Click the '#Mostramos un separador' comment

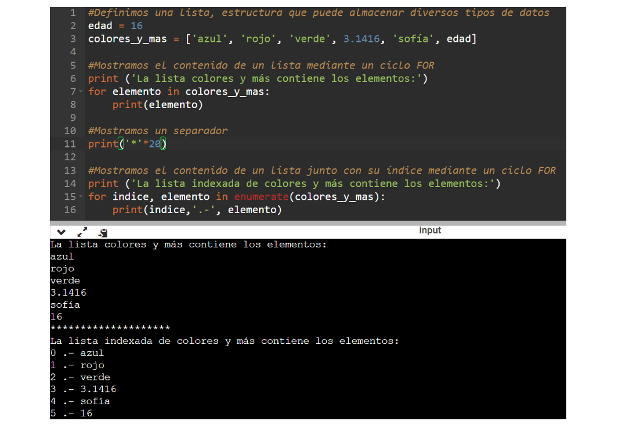coord(158,131)
